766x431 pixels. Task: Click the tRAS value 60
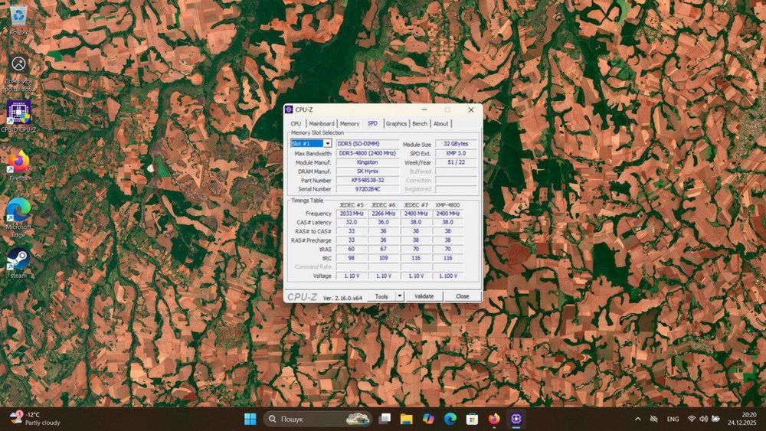click(x=352, y=249)
